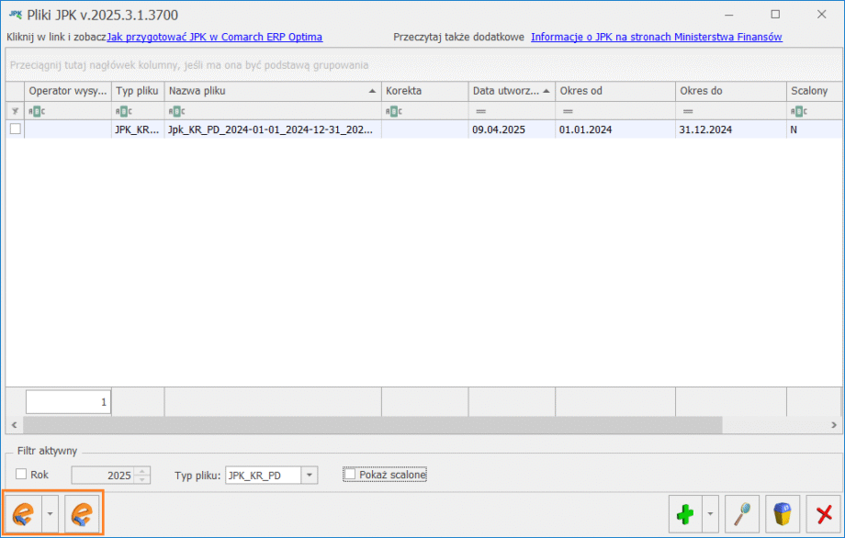Image resolution: width=845 pixels, height=538 pixels.
Task: Click the grouping panel drop area text
Action: pyautogui.click(x=189, y=65)
